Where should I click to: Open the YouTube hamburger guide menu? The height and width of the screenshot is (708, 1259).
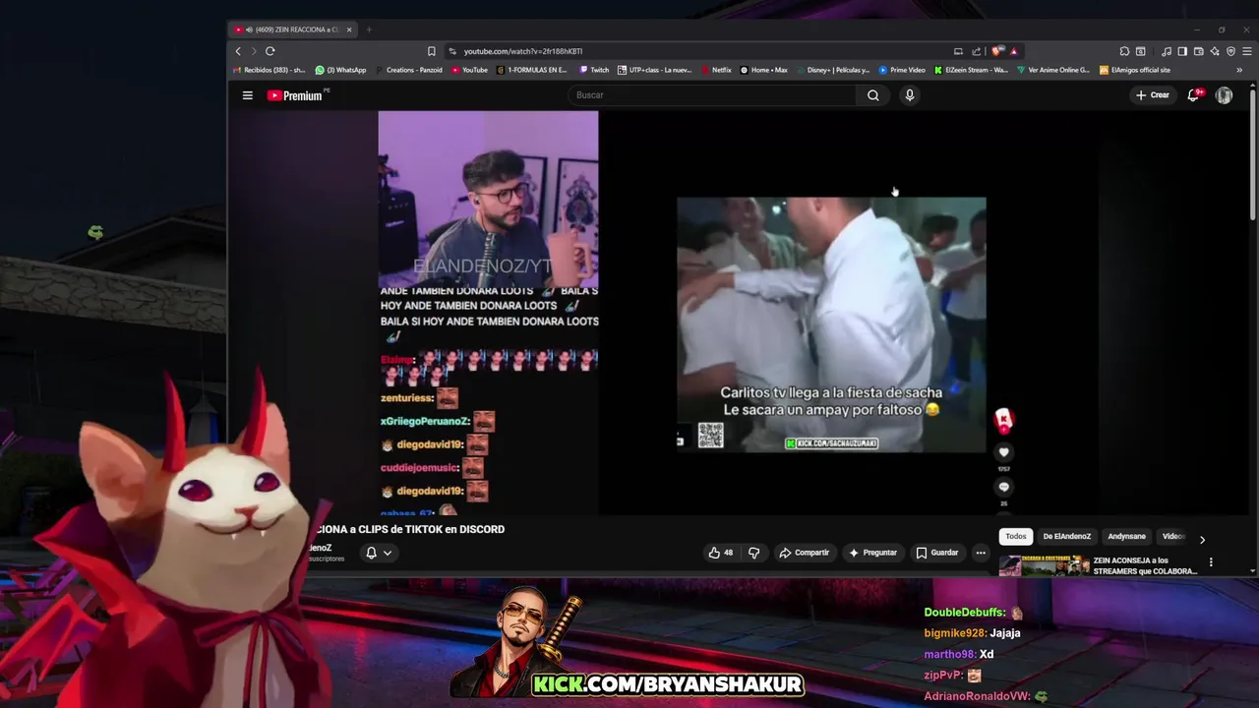click(248, 95)
